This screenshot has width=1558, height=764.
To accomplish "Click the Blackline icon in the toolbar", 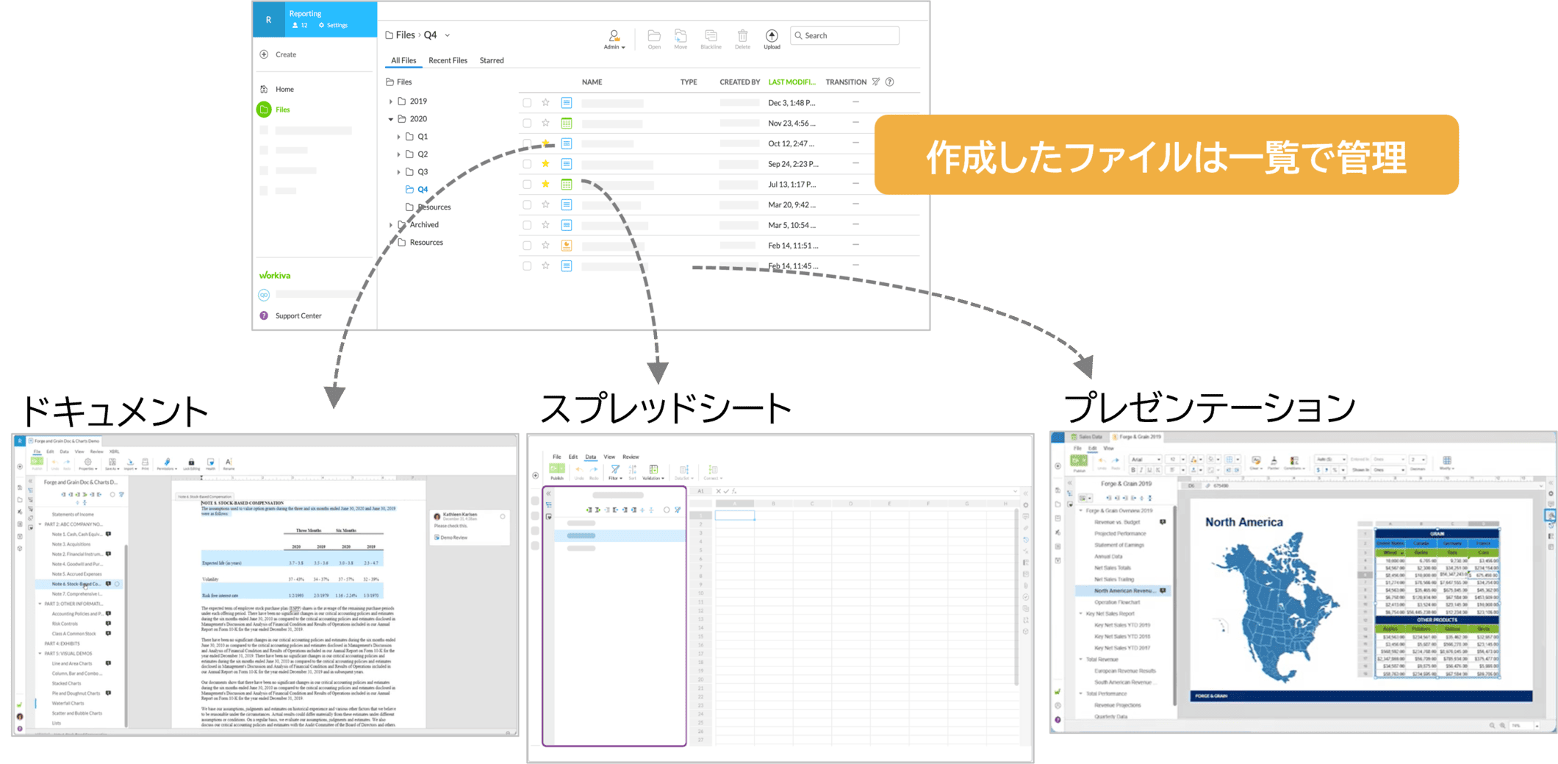I will coord(711,36).
